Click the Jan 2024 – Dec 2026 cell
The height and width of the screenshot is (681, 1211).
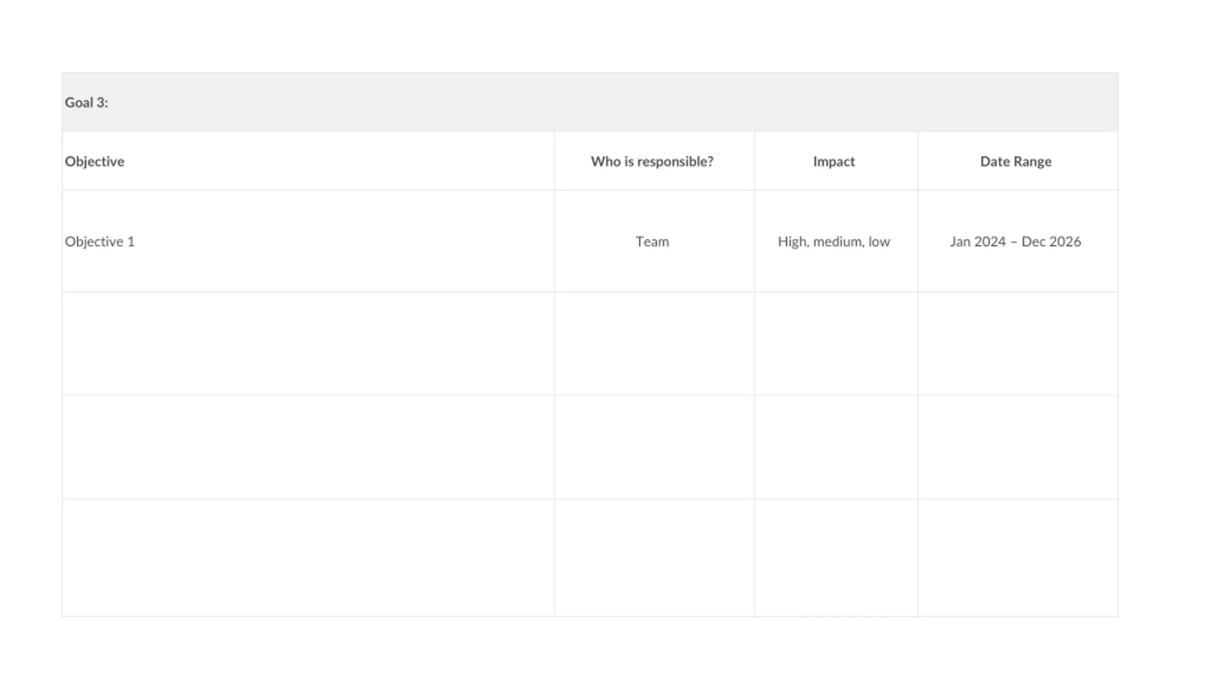tap(1018, 241)
